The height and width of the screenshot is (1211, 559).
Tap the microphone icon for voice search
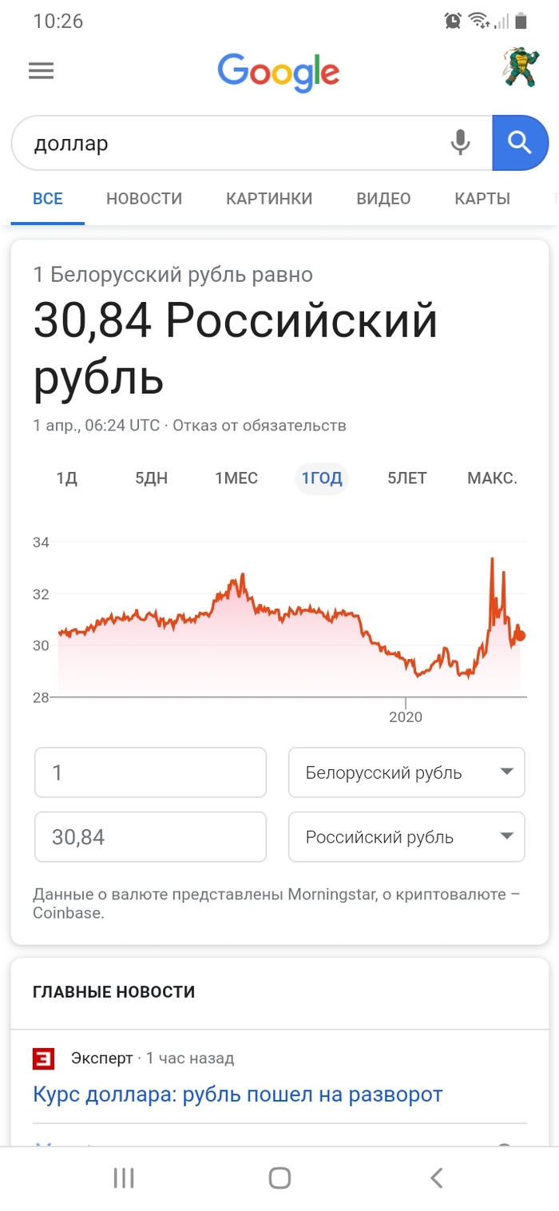pos(461,142)
